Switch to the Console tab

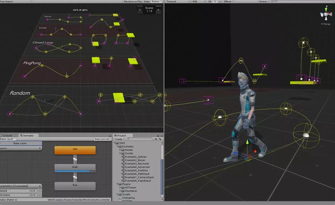(x=7, y=135)
